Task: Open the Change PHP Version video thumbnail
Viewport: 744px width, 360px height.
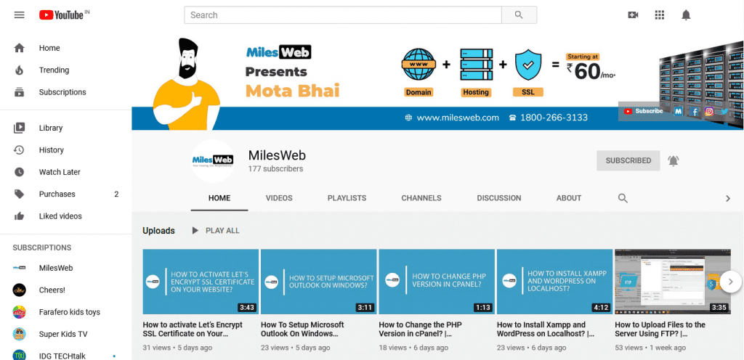Action: tap(437, 282)
